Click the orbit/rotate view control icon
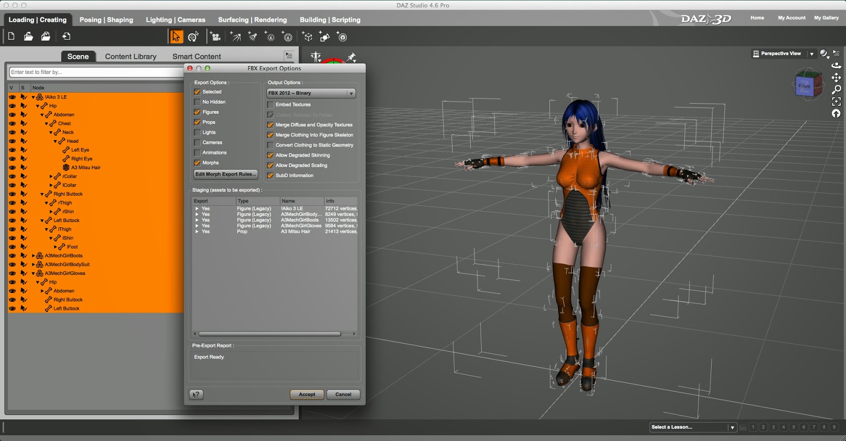846x441 pixels. click(x=836, y=66)
